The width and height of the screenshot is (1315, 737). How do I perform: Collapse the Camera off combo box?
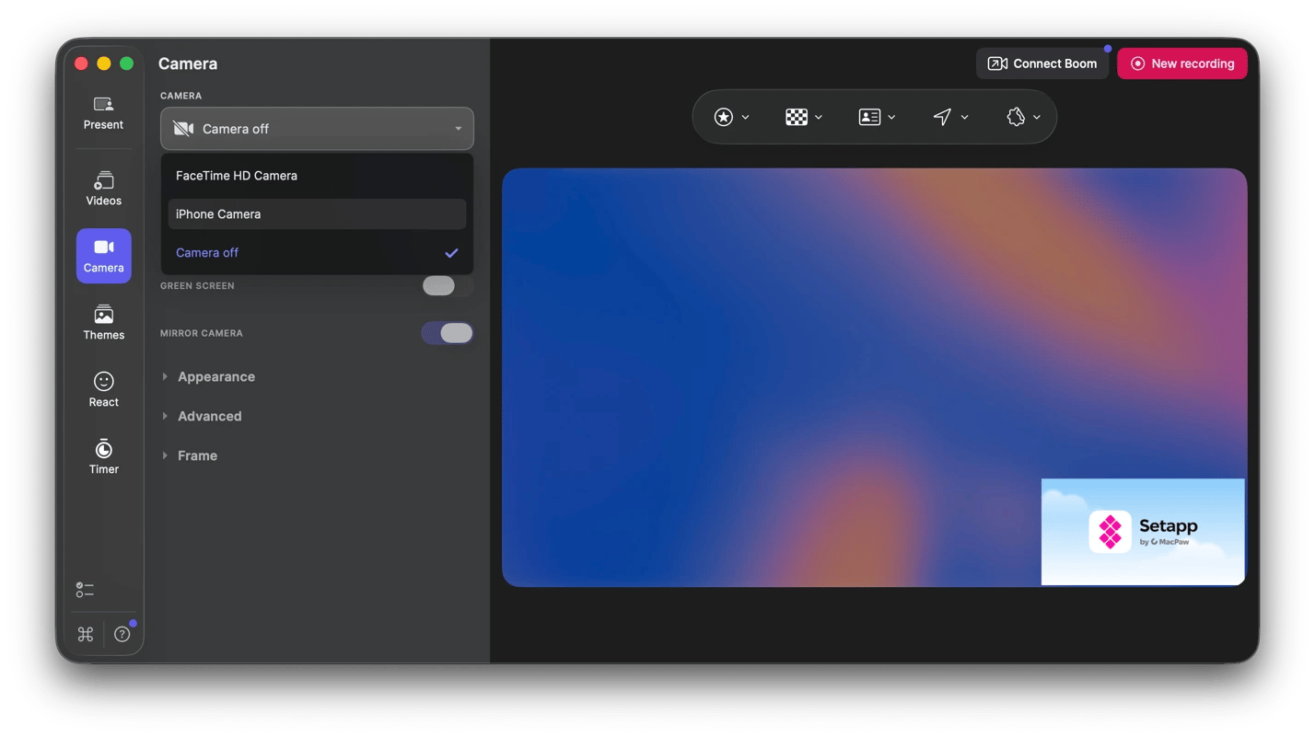point(317,129)
